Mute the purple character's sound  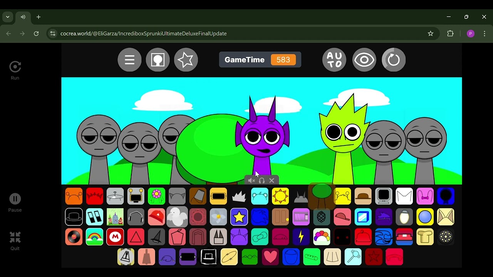pyautogui.click(x=252, y=180)
